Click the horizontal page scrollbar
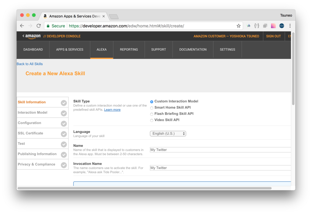312x214 pixels. (x=144, y=188)
